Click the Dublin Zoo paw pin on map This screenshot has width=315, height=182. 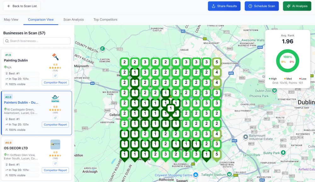[x=274, y=91]
